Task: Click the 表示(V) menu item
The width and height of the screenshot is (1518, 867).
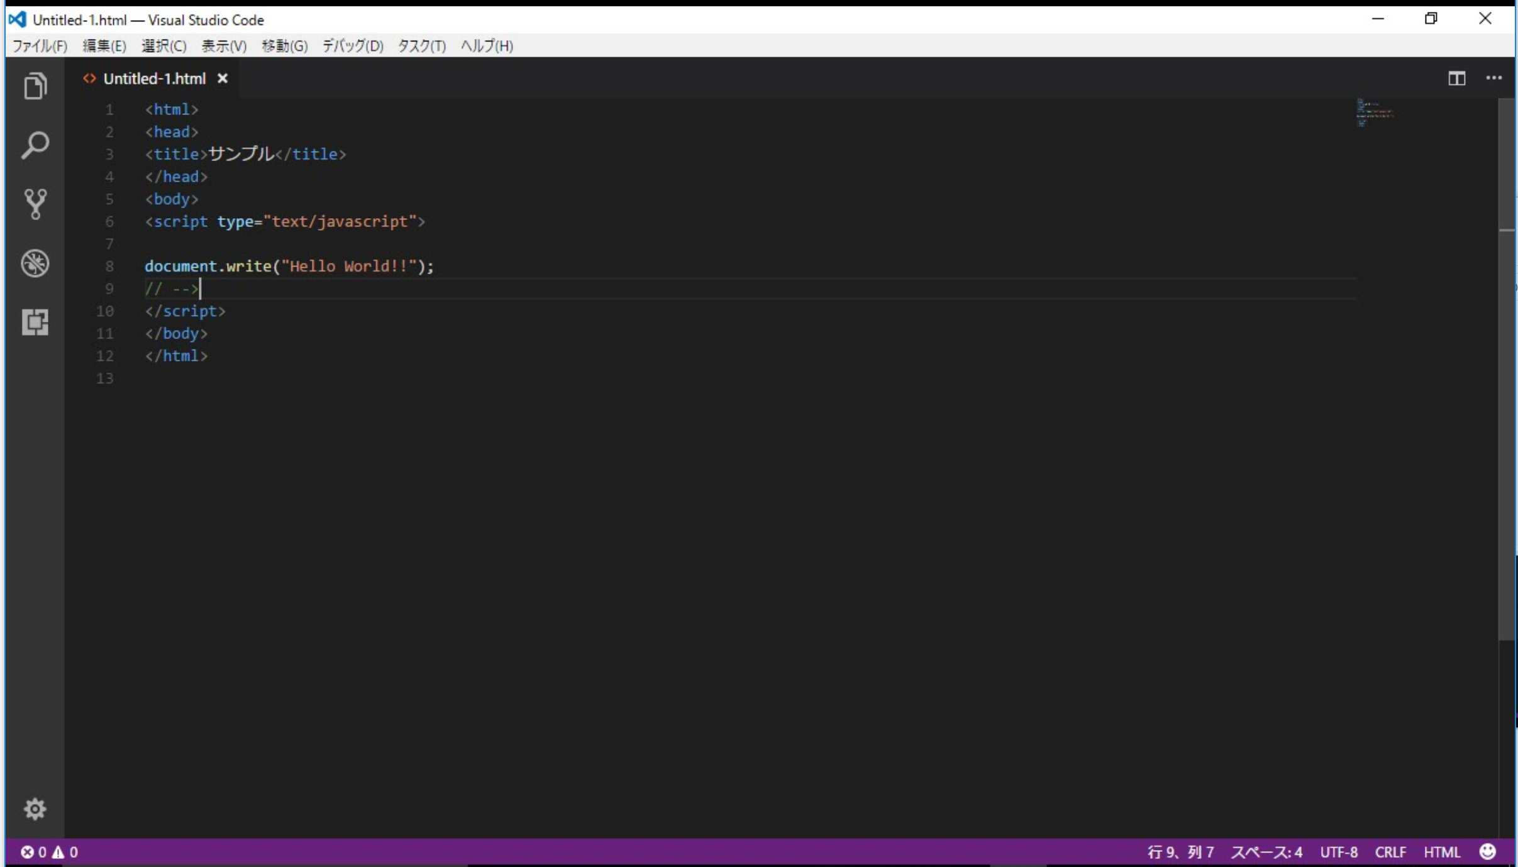Action: [x=223, y=46]
